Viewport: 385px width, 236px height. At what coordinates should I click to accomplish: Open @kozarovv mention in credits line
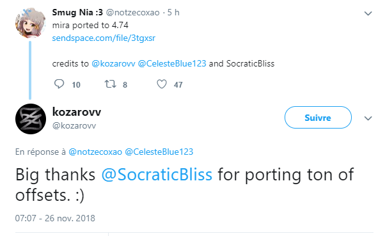pos(113,63)
